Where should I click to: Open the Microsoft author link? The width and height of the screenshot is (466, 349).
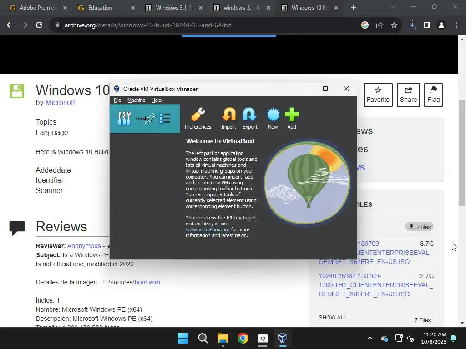[x=60, y=102]
